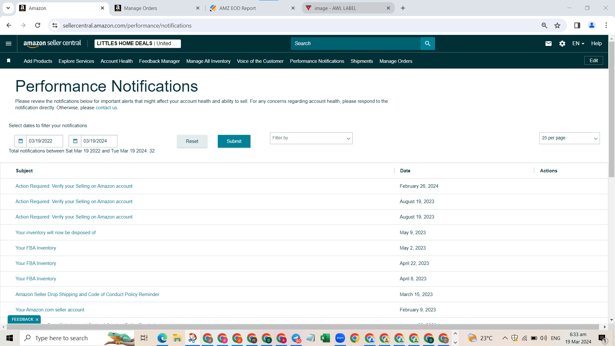Open the LITTLES HOME DEALS account switcher

pos(137,44)
